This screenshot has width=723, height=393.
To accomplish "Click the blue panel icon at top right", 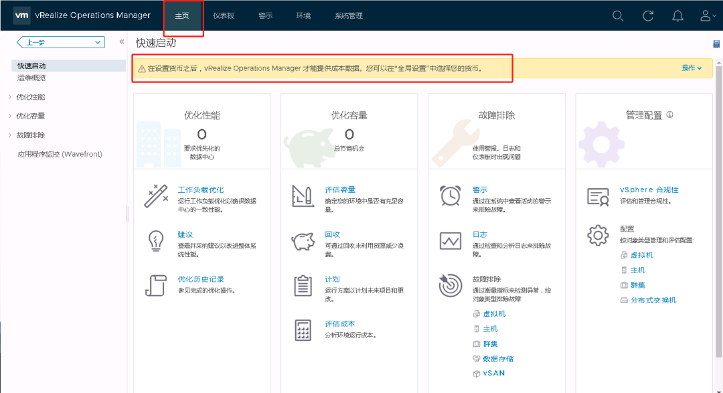I will pyautogui.click(x=716, y=44).
